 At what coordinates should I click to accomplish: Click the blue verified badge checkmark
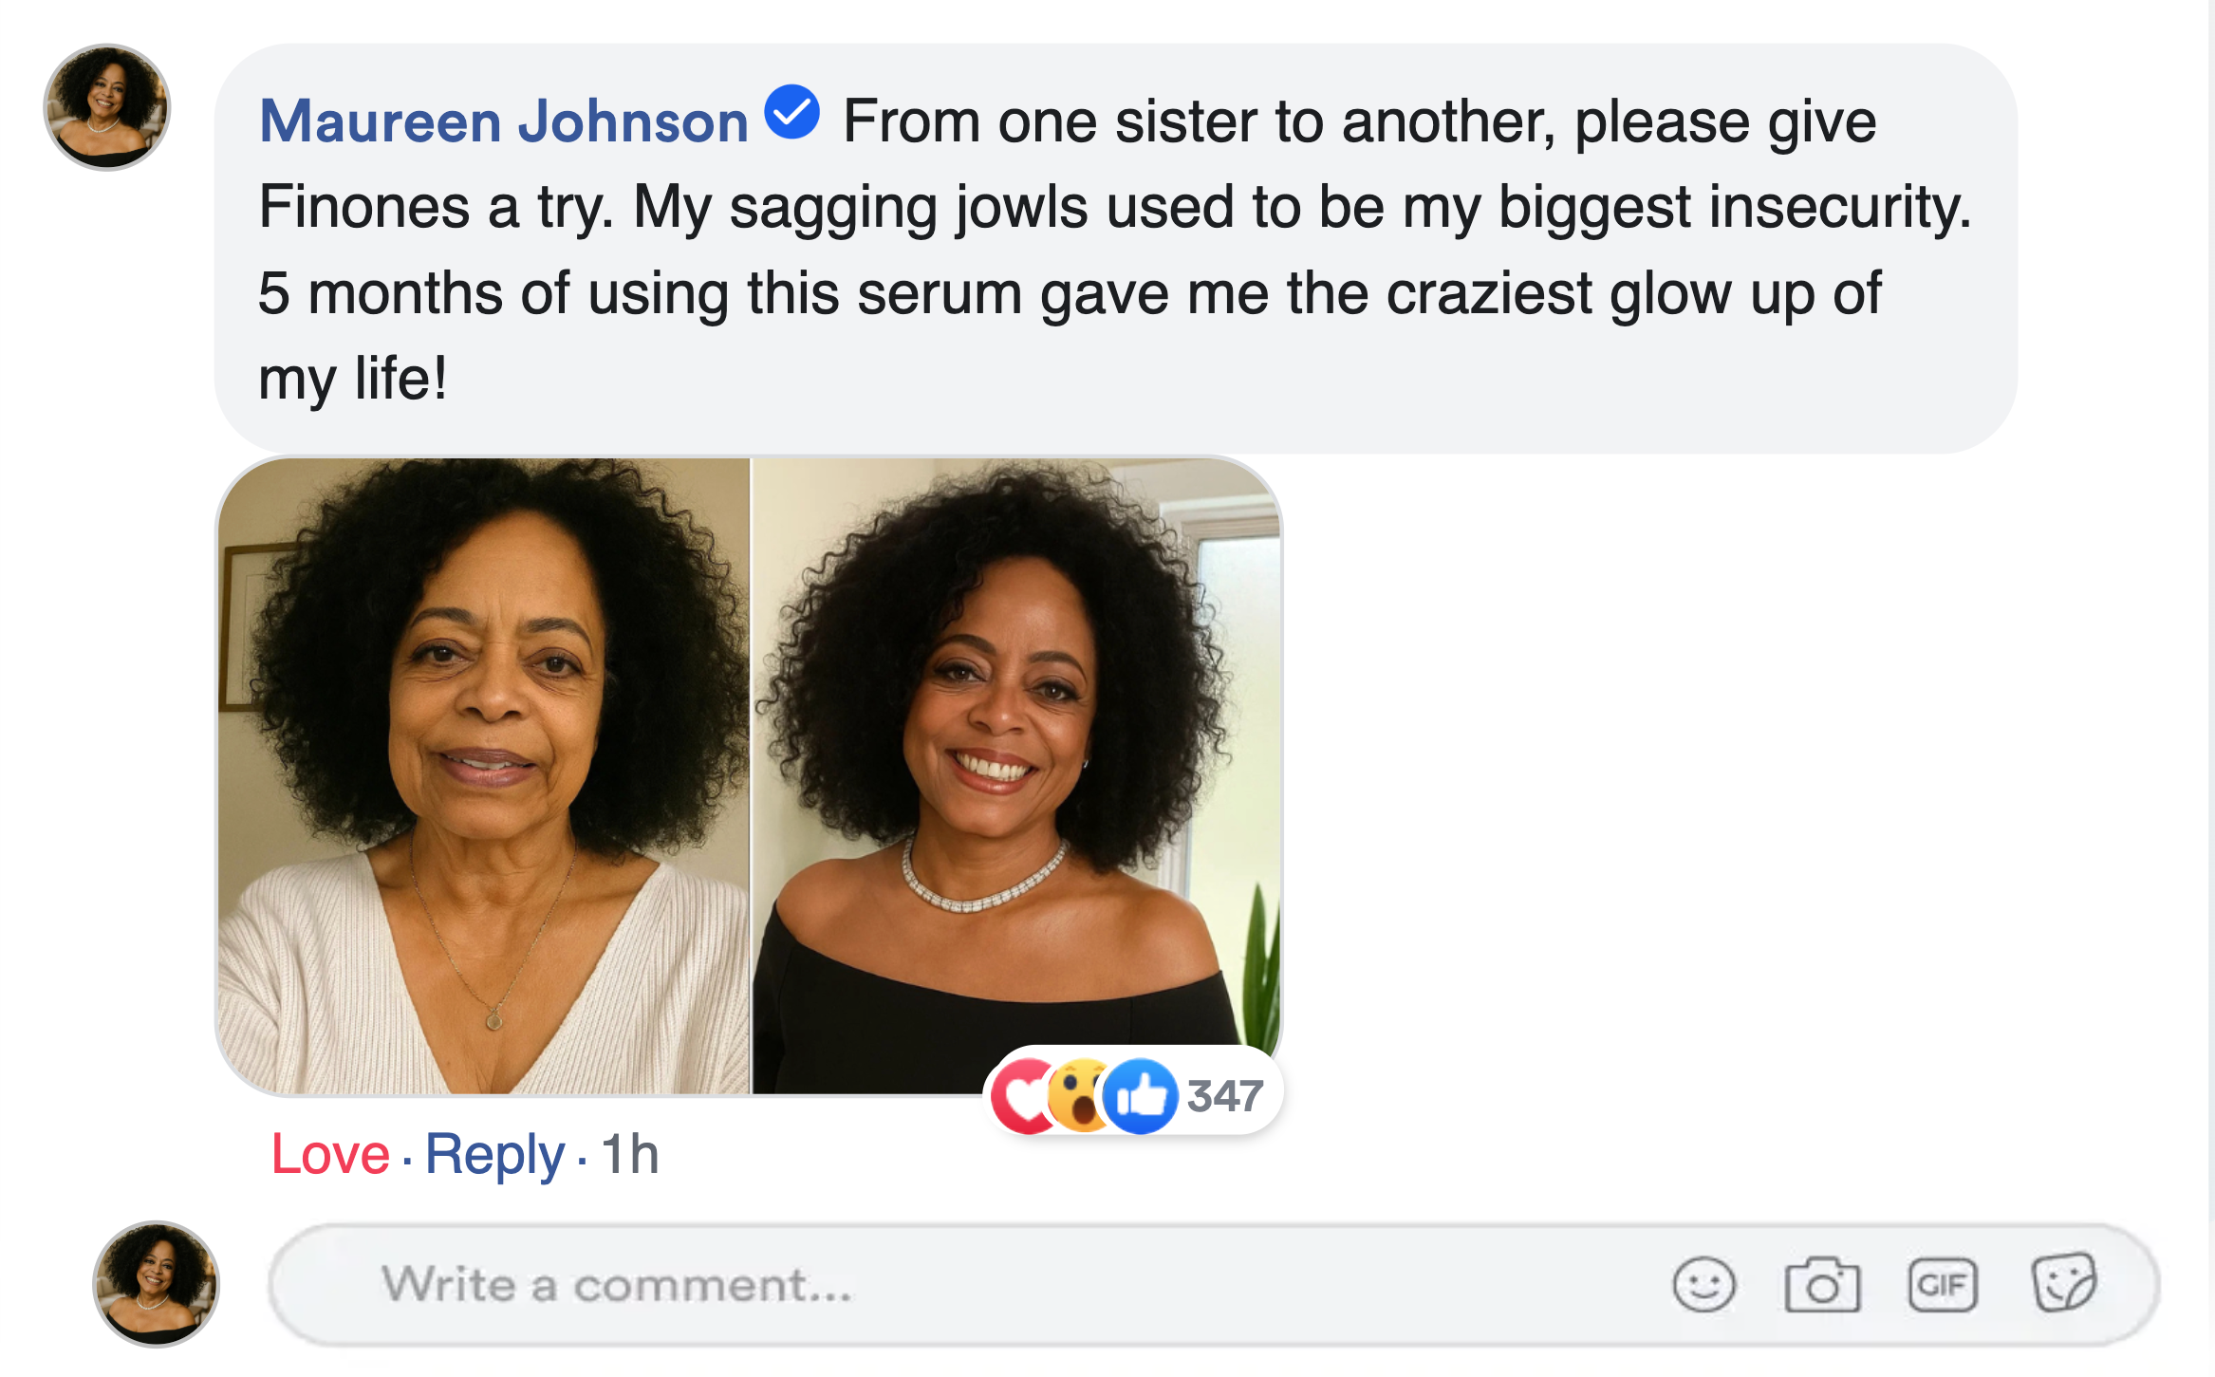pos(792,112)
